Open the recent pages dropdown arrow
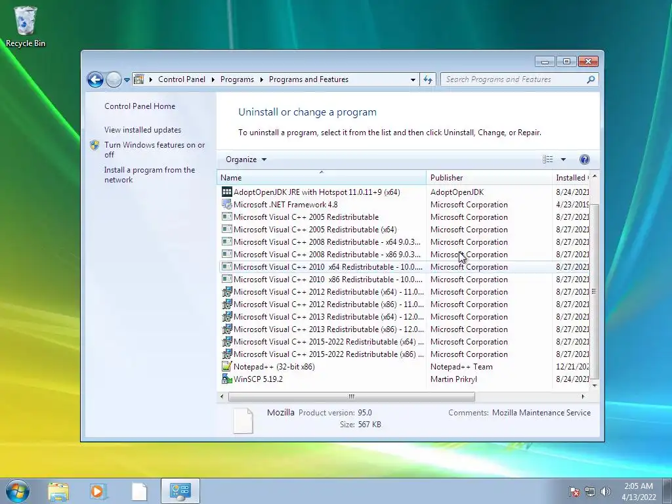The height and width of the screenshot is (504, 672). click(x=127, y=79)
